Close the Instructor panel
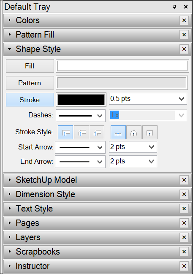The width and height of the screenshot is (193, 274). click(x=184, y=266)
